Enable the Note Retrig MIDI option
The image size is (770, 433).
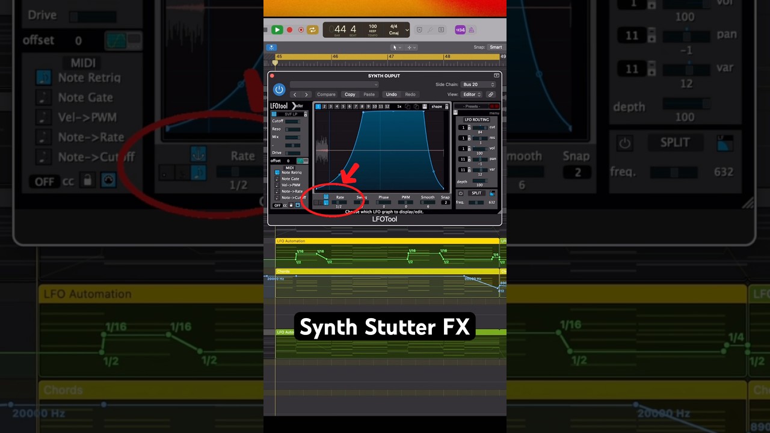[277, 173]
